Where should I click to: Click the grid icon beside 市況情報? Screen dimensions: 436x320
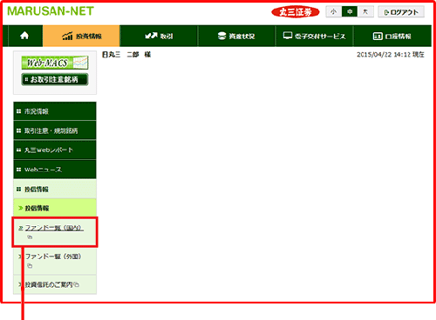[19, 111]
